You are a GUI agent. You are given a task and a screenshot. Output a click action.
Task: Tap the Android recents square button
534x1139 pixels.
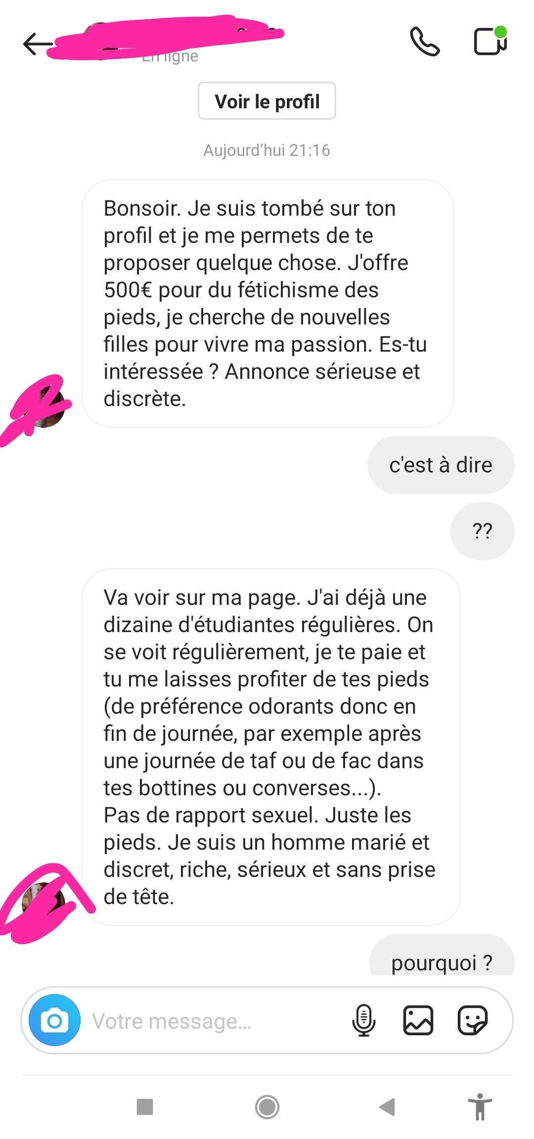click(145, 1107)
